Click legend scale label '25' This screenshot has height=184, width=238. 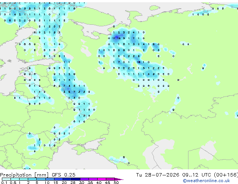point(73,182)
